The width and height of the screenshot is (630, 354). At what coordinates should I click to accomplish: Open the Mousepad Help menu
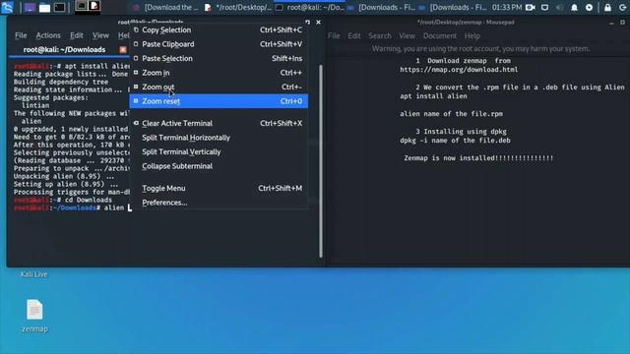(x=472, y=35)
